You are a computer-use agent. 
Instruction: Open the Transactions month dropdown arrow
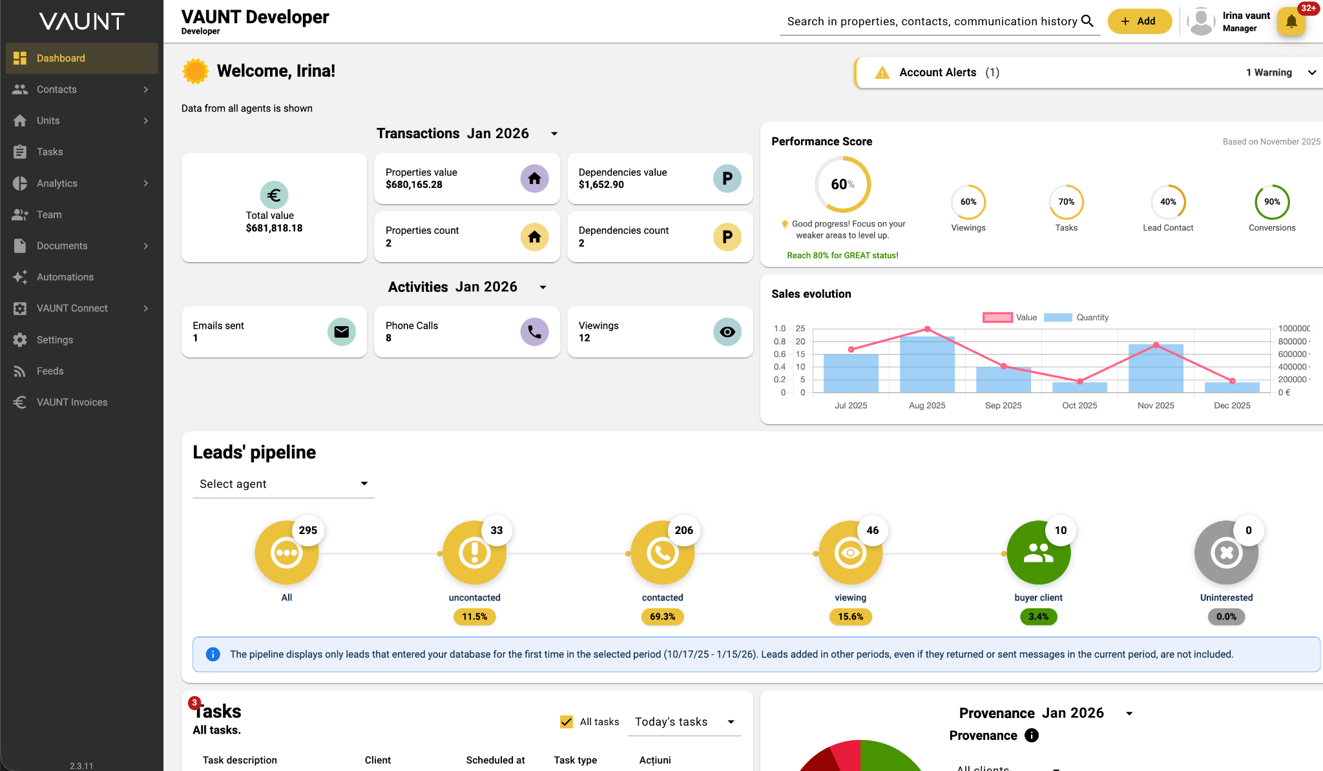pyautogui.click(x=554, y=134)
